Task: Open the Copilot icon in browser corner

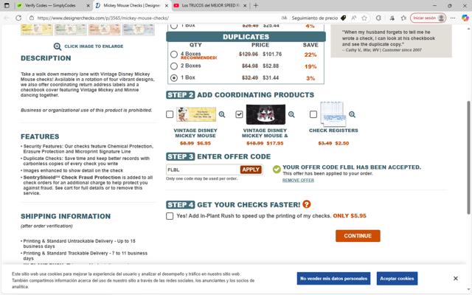Action: [x=465, y=18]
